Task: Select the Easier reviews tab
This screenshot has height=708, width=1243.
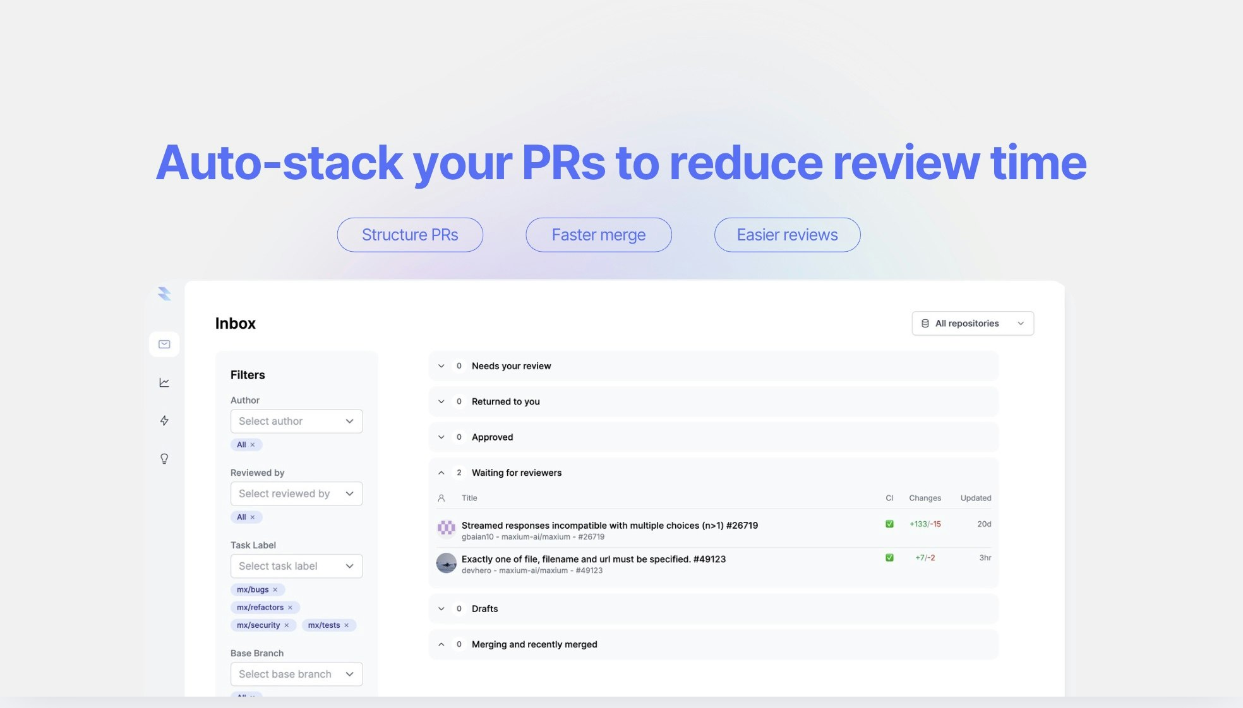Action: click(787, 235)
